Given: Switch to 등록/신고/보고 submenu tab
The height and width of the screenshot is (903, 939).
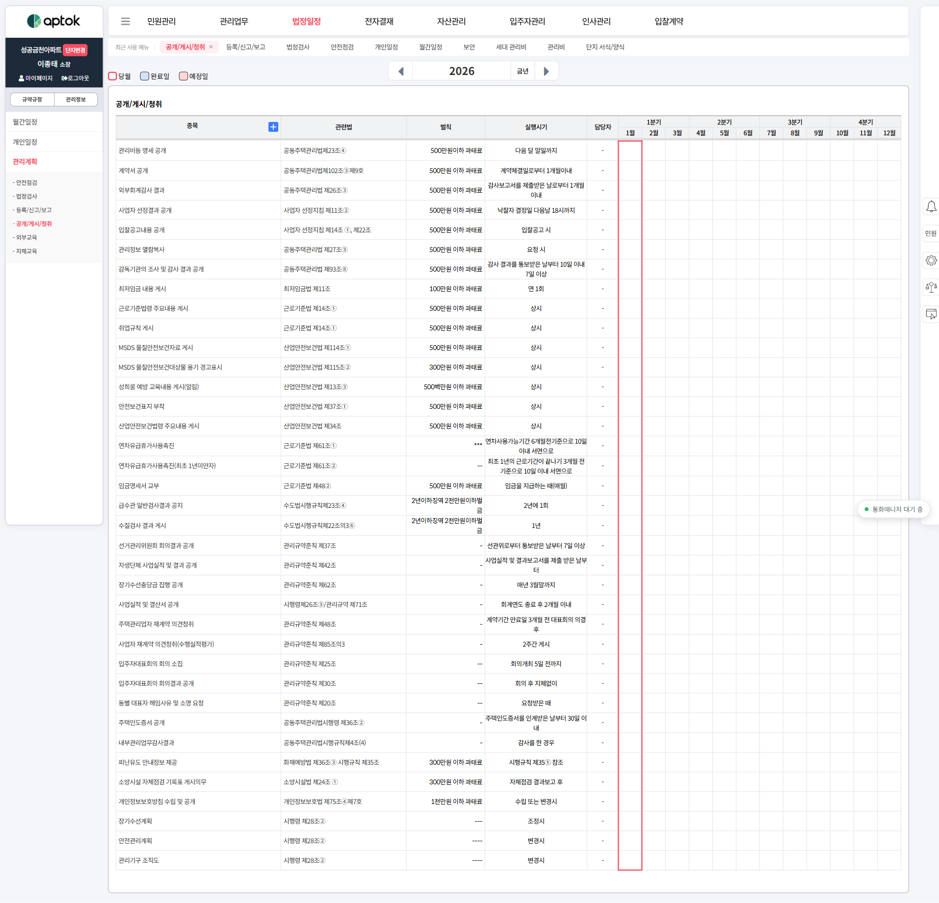Looking at the screenshot, I should tap(246, 47).
